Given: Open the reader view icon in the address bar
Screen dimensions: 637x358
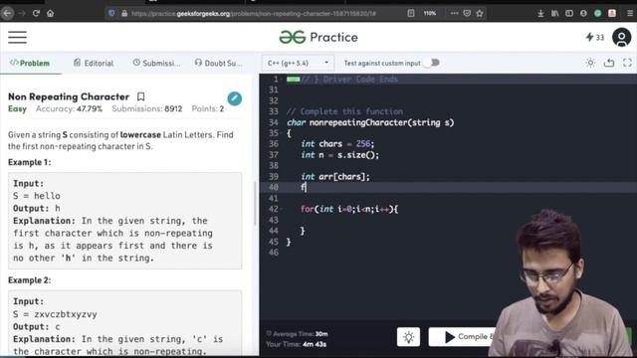Looking at the screenshot, I should tap(411, 13).
